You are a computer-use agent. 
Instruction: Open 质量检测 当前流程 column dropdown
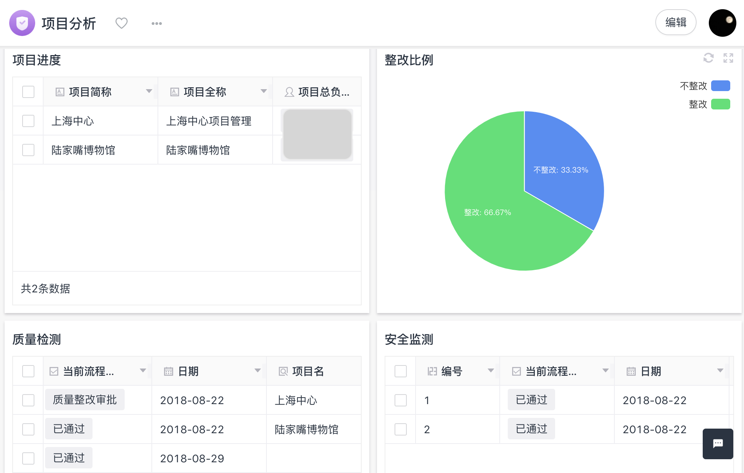143,370
